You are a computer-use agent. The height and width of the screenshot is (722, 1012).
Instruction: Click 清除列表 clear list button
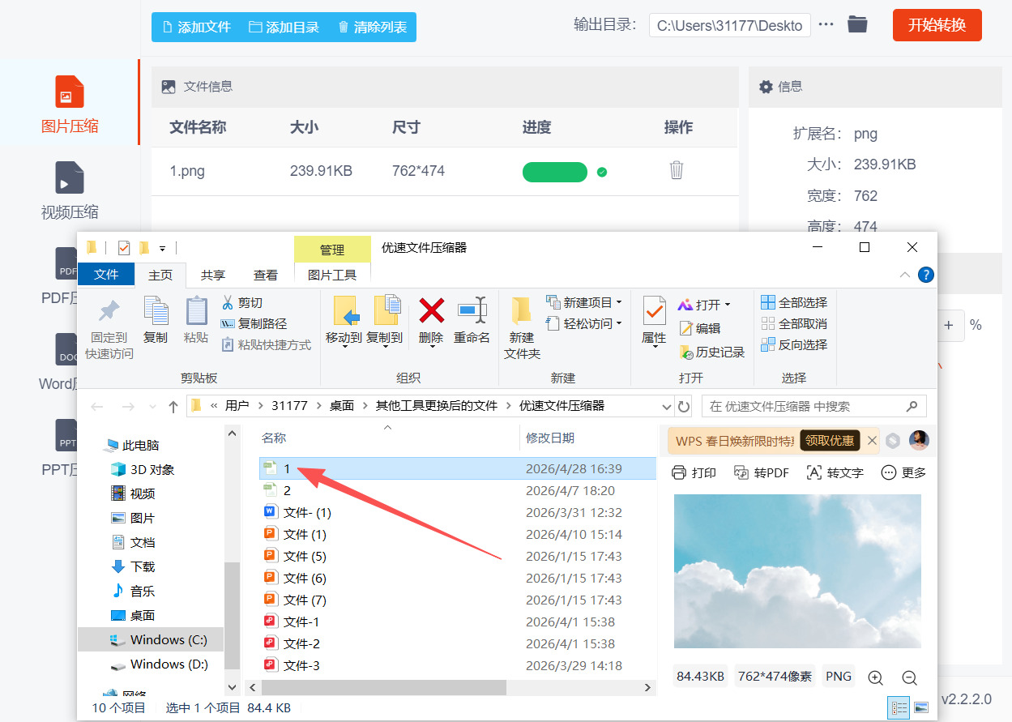click(372, 27)
